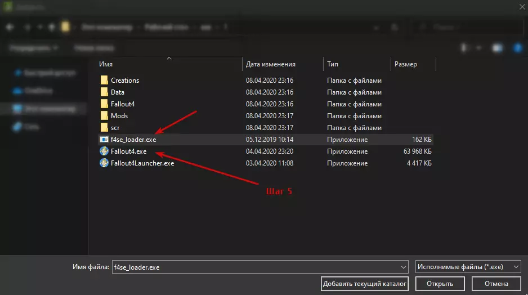The height and width of the screenshot is (295, 528).
Task: Select file Fallout4.exe in list
Action: [x=129, y=151]
